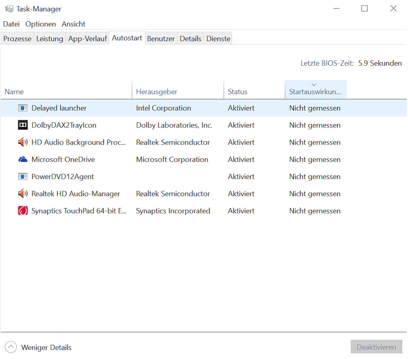This screenshot has width=408, height=359.
Task: Switch to the Prozesse tab
Action: point(17,39)
